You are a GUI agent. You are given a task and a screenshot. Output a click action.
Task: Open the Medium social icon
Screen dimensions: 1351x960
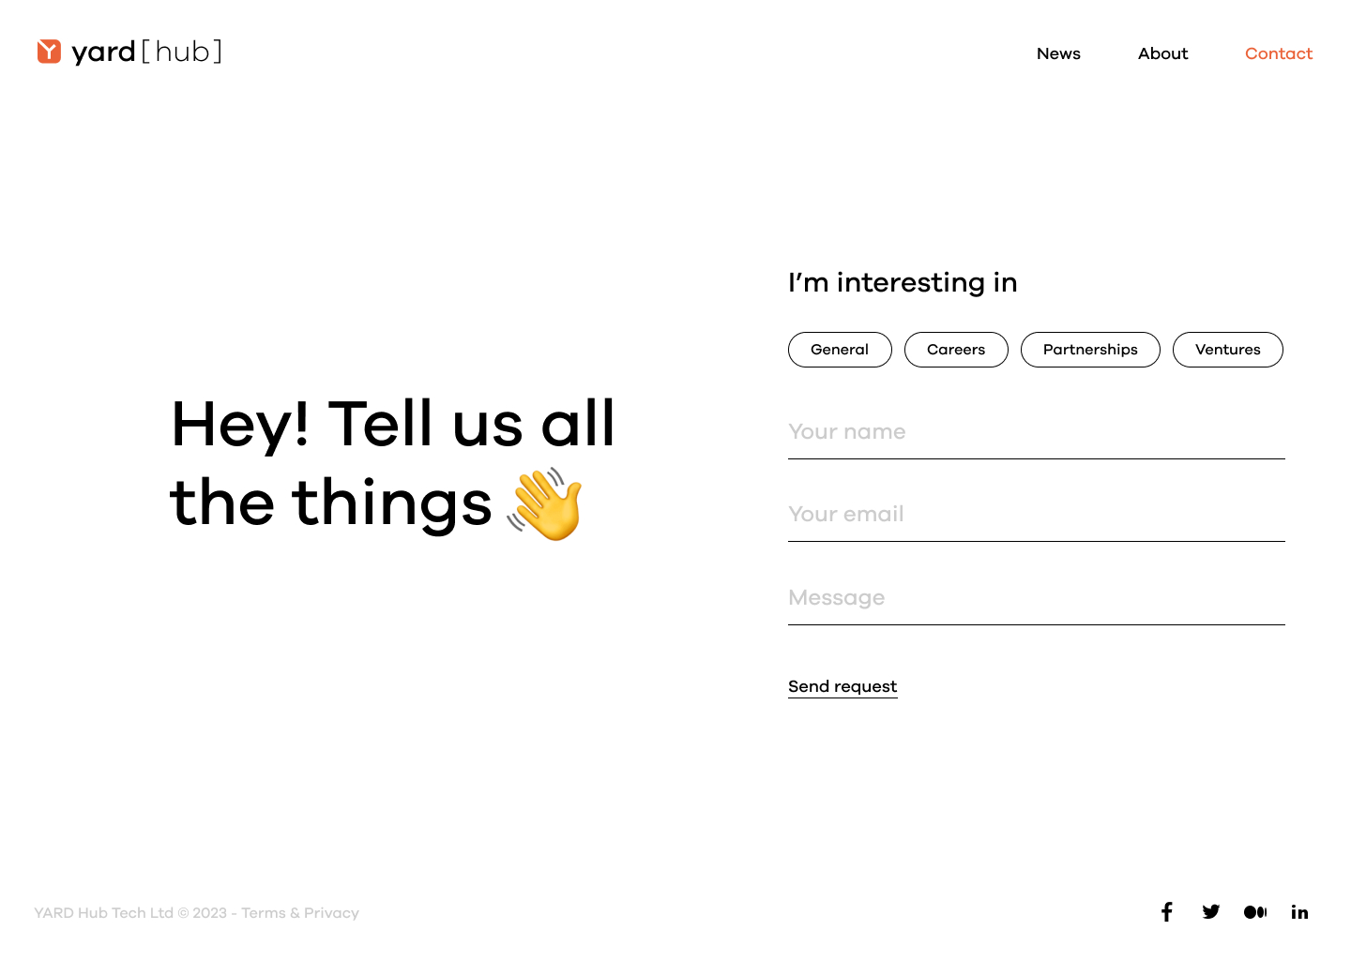point(1255,912)
